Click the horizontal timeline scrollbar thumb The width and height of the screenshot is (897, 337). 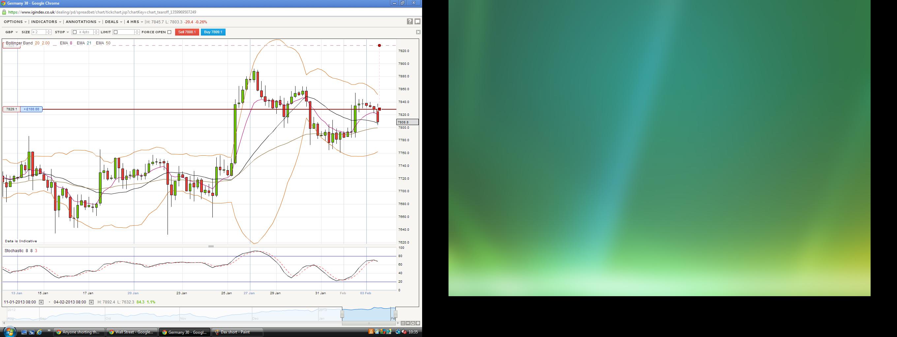(x=369, y=323)
